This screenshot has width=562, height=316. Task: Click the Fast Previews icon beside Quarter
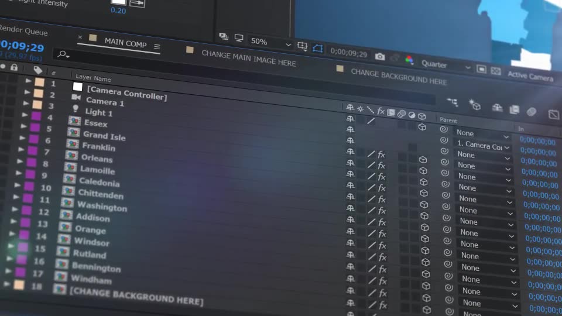(481, 69)
